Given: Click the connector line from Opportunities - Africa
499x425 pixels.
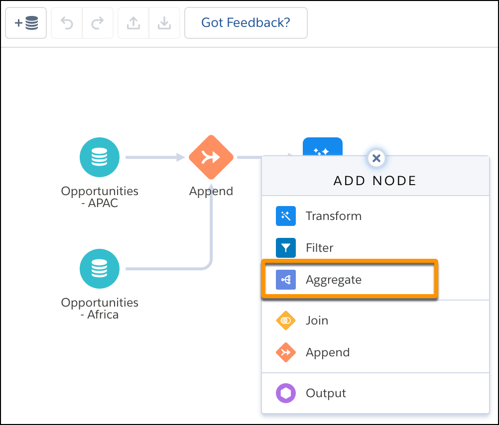Looking at the screenshot, I should [x=164, y=269].
